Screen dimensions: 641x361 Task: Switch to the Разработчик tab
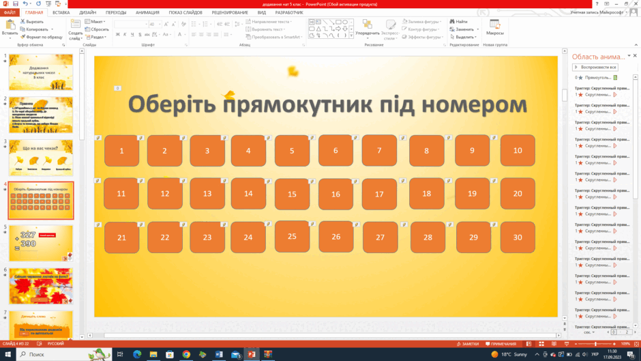(289, 13)
